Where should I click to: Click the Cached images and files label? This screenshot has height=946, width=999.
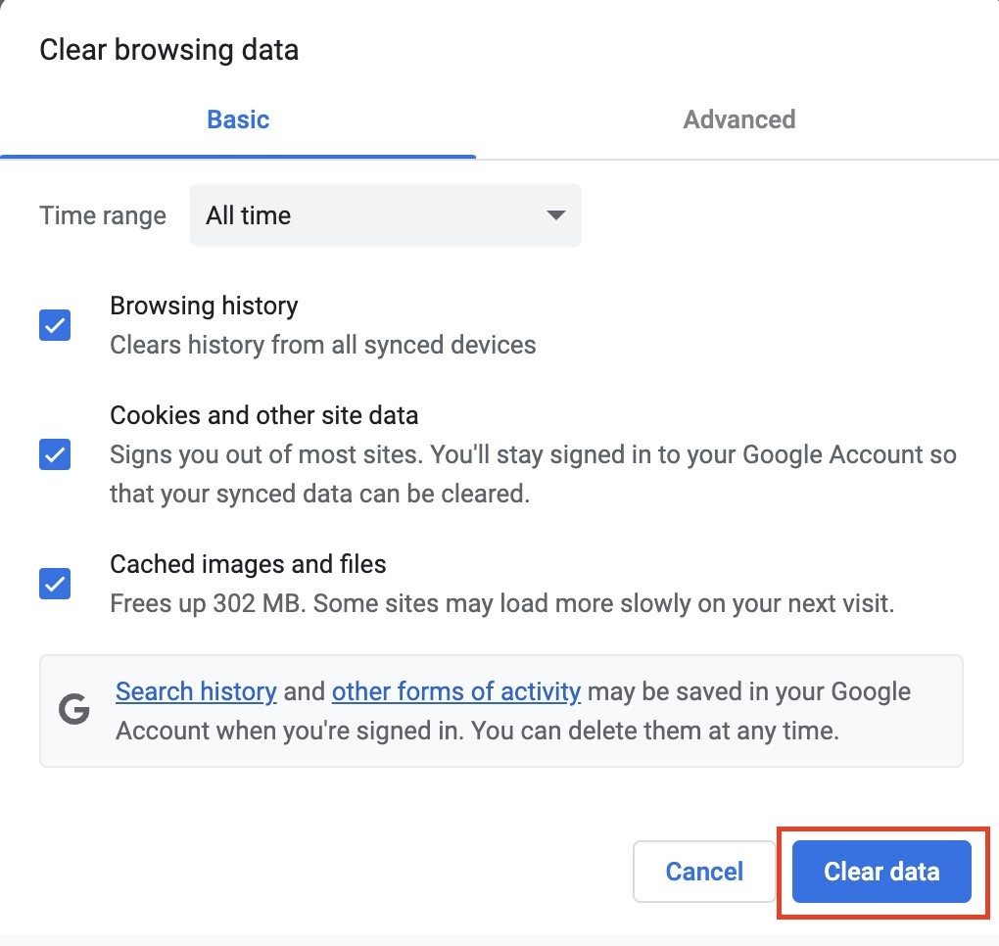click(x=248, y=564)
